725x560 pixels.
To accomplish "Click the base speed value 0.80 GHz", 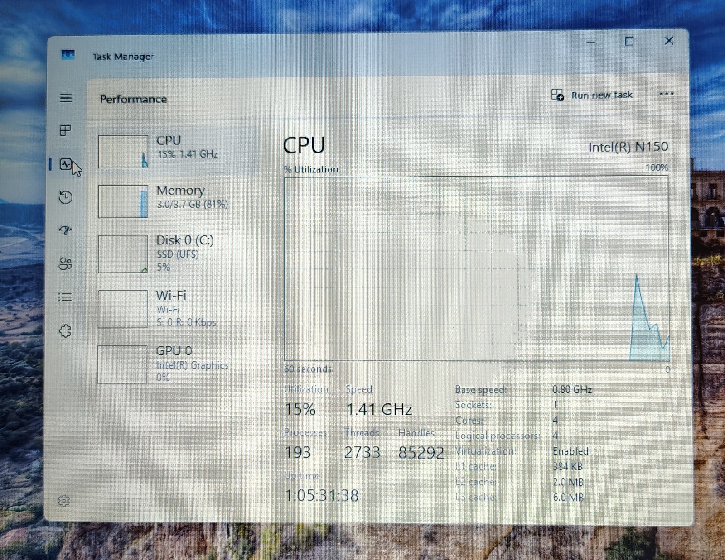I will [x=572, y=389].
